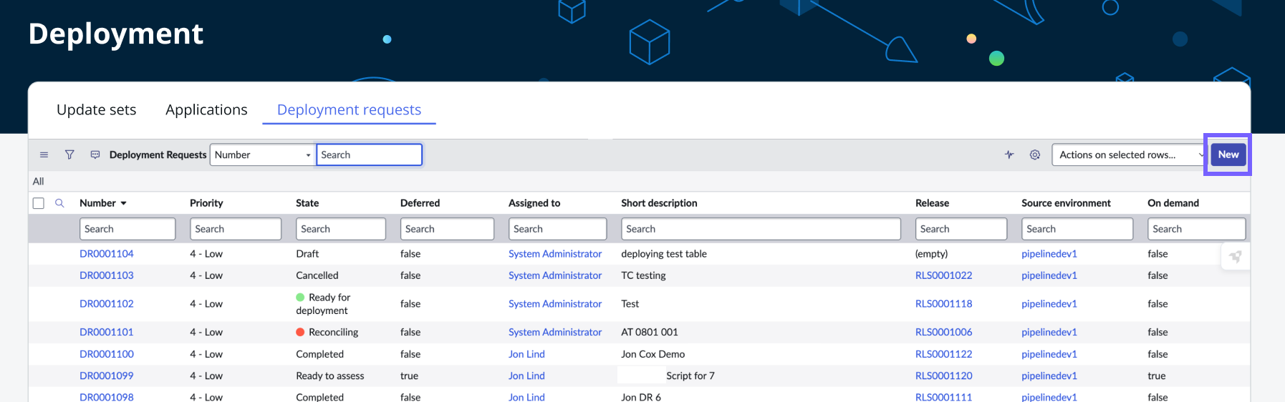Switch to the Update sets tab
Screen dimensions: 1285x402
click(x=96, y=109)
